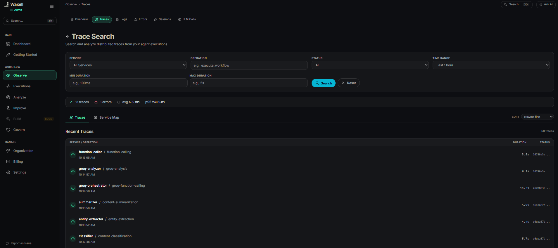
Task: Click the function-caller success status icon
Action: [73, 155]
